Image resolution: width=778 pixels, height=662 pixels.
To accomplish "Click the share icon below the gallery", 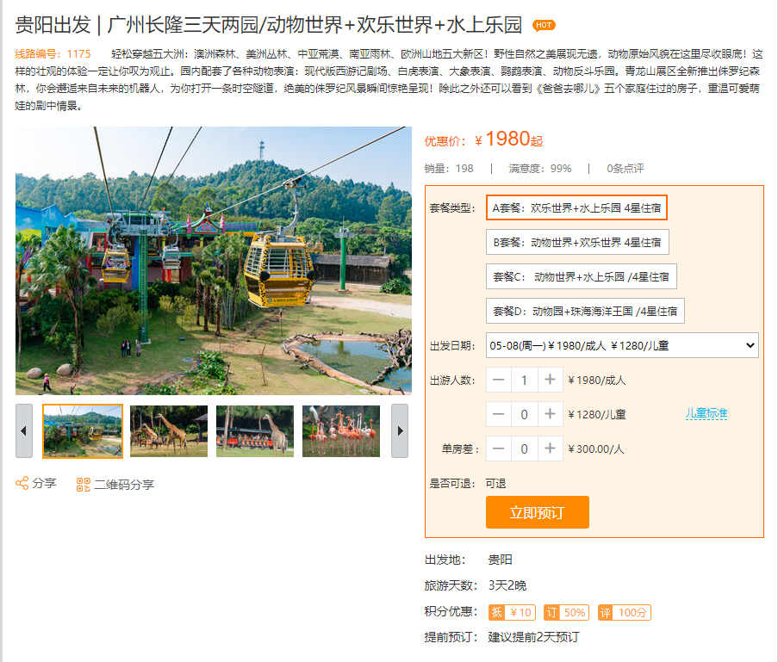I will click(x=22, y=484).
